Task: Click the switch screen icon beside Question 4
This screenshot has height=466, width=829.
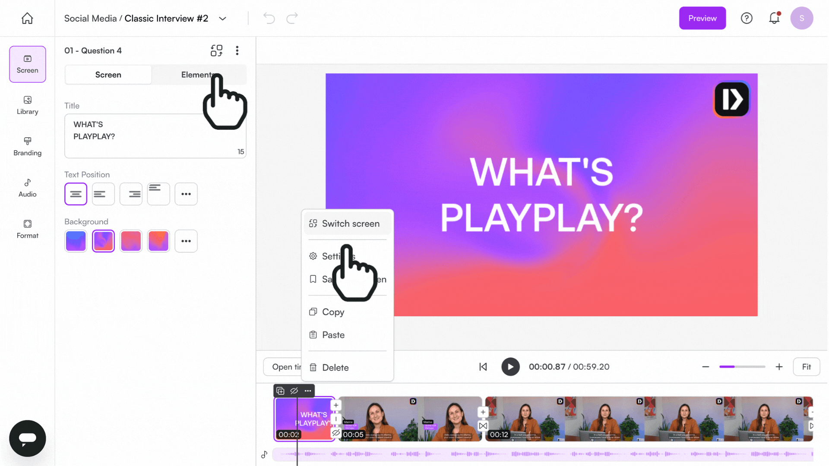Action: click(x=216, y=50)
